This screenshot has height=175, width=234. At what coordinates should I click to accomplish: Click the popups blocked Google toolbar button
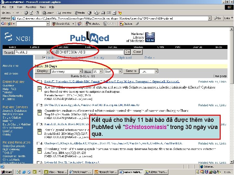[93, 24]
